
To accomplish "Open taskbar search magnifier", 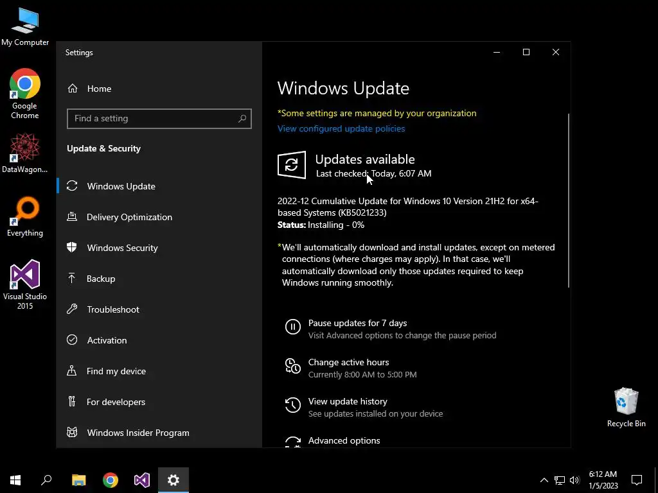I will coord(46,480).
